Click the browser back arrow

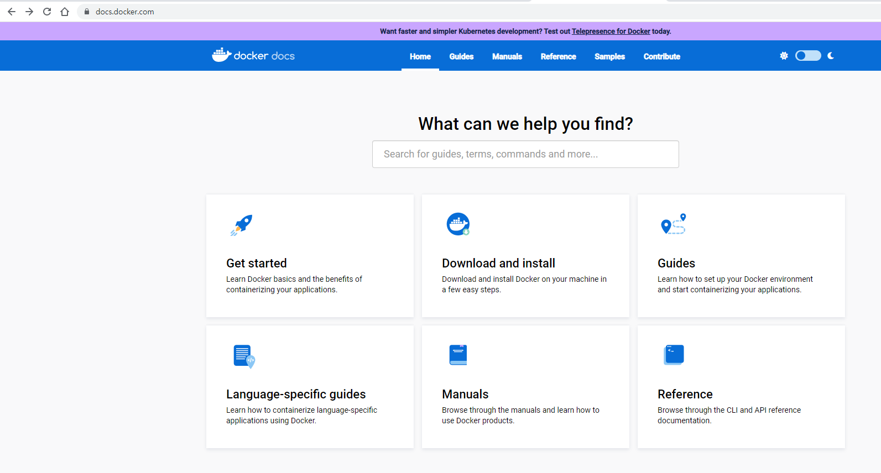coord(12,12)
